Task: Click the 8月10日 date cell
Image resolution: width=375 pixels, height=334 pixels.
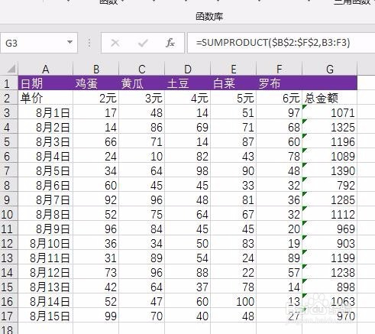Action: 46,243
